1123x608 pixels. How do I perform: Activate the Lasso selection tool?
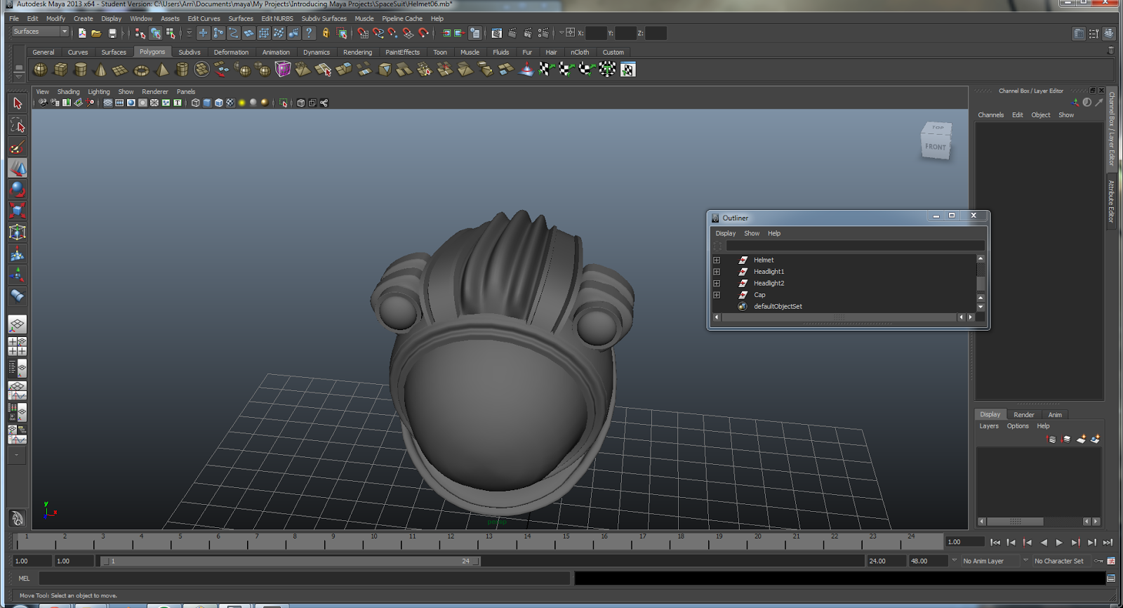(x=18, y=126)
